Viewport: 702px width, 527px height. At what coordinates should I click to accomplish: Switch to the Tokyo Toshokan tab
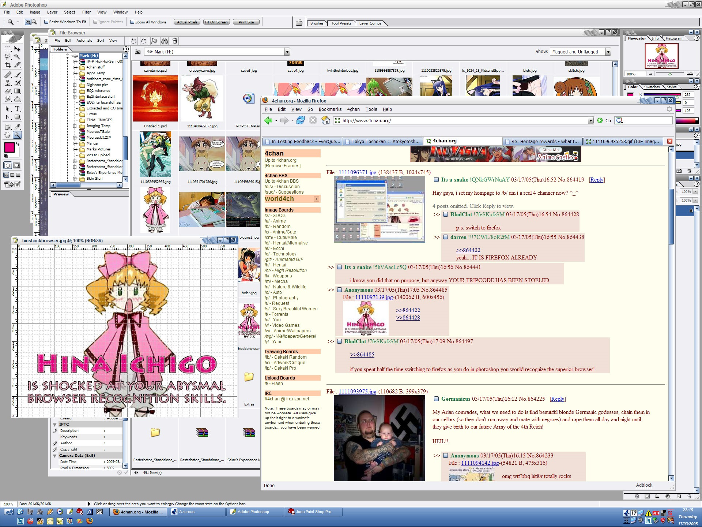click(382, 142)
